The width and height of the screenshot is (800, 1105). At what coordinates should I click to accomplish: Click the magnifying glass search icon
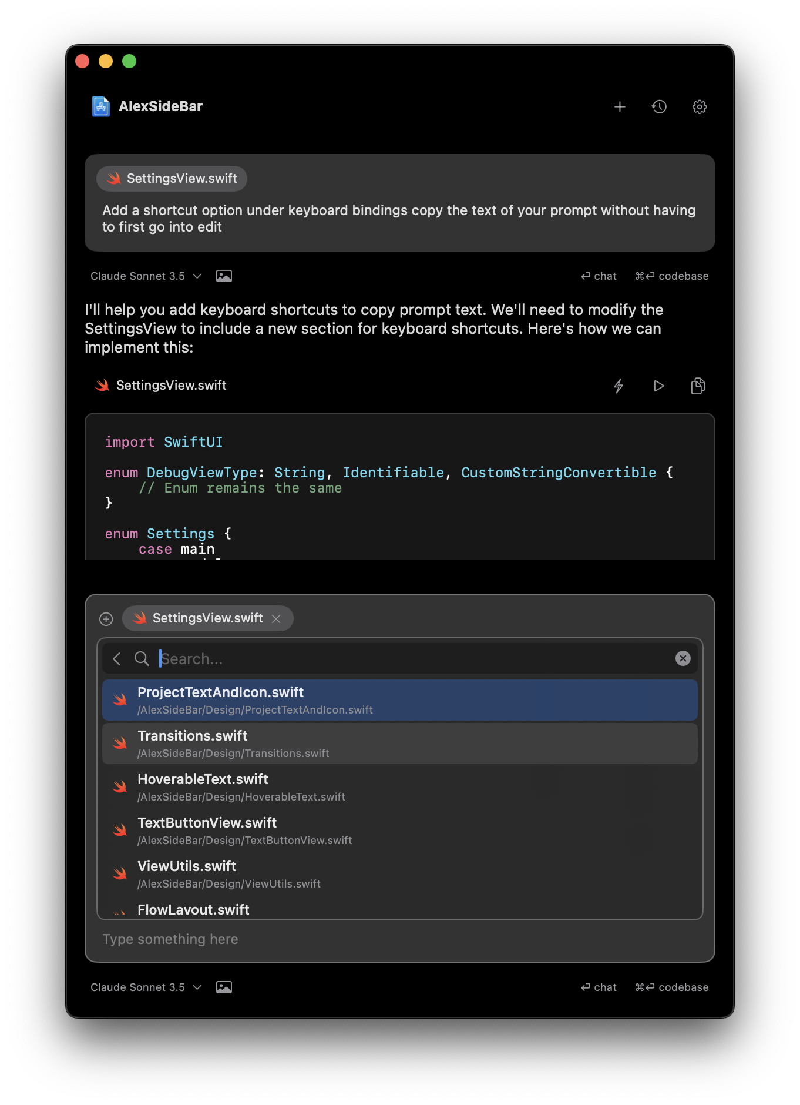pos(142,658)
